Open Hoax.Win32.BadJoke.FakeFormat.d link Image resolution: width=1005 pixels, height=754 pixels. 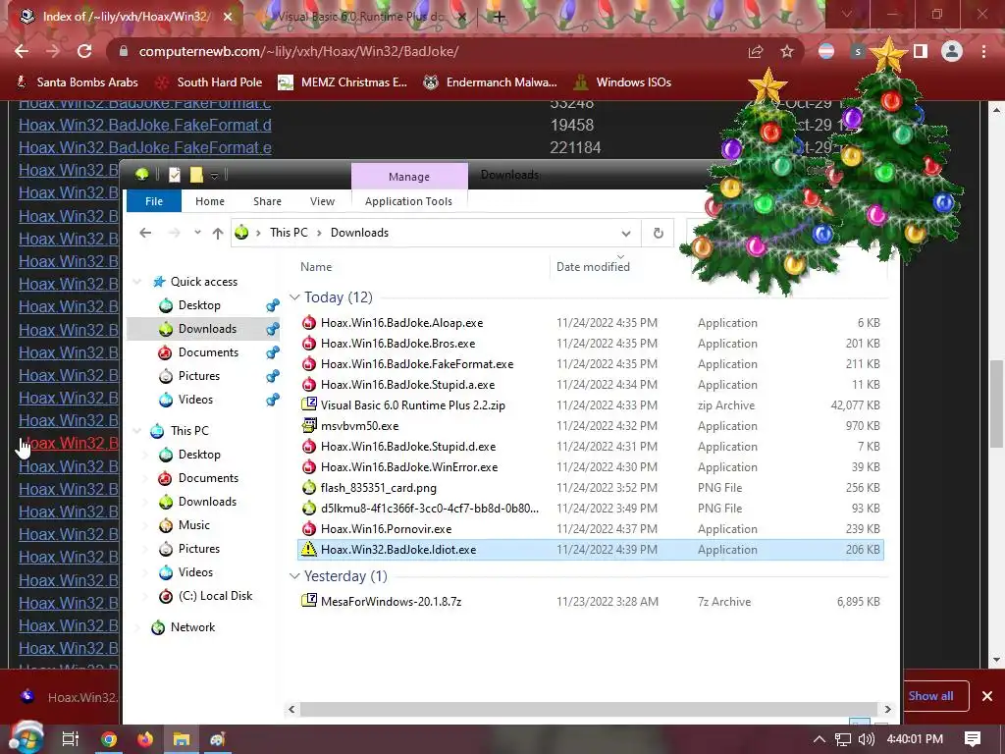tap(145, 125)
